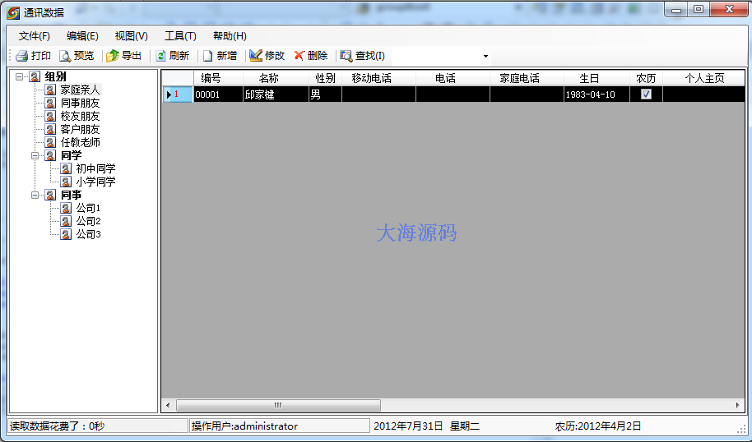This screenshot has width=752, height=442.
Task: Click the 导出 toolbar label
Action: (132, 56)
